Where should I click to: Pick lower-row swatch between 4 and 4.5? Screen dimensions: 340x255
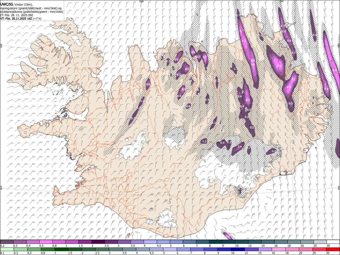[143, 249]
